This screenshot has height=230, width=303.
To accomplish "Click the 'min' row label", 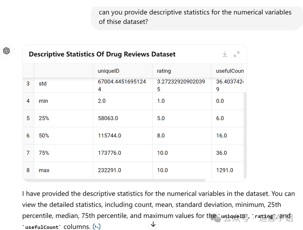I will 43,101.
